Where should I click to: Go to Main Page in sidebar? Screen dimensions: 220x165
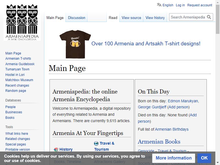[x=13, y=53]
